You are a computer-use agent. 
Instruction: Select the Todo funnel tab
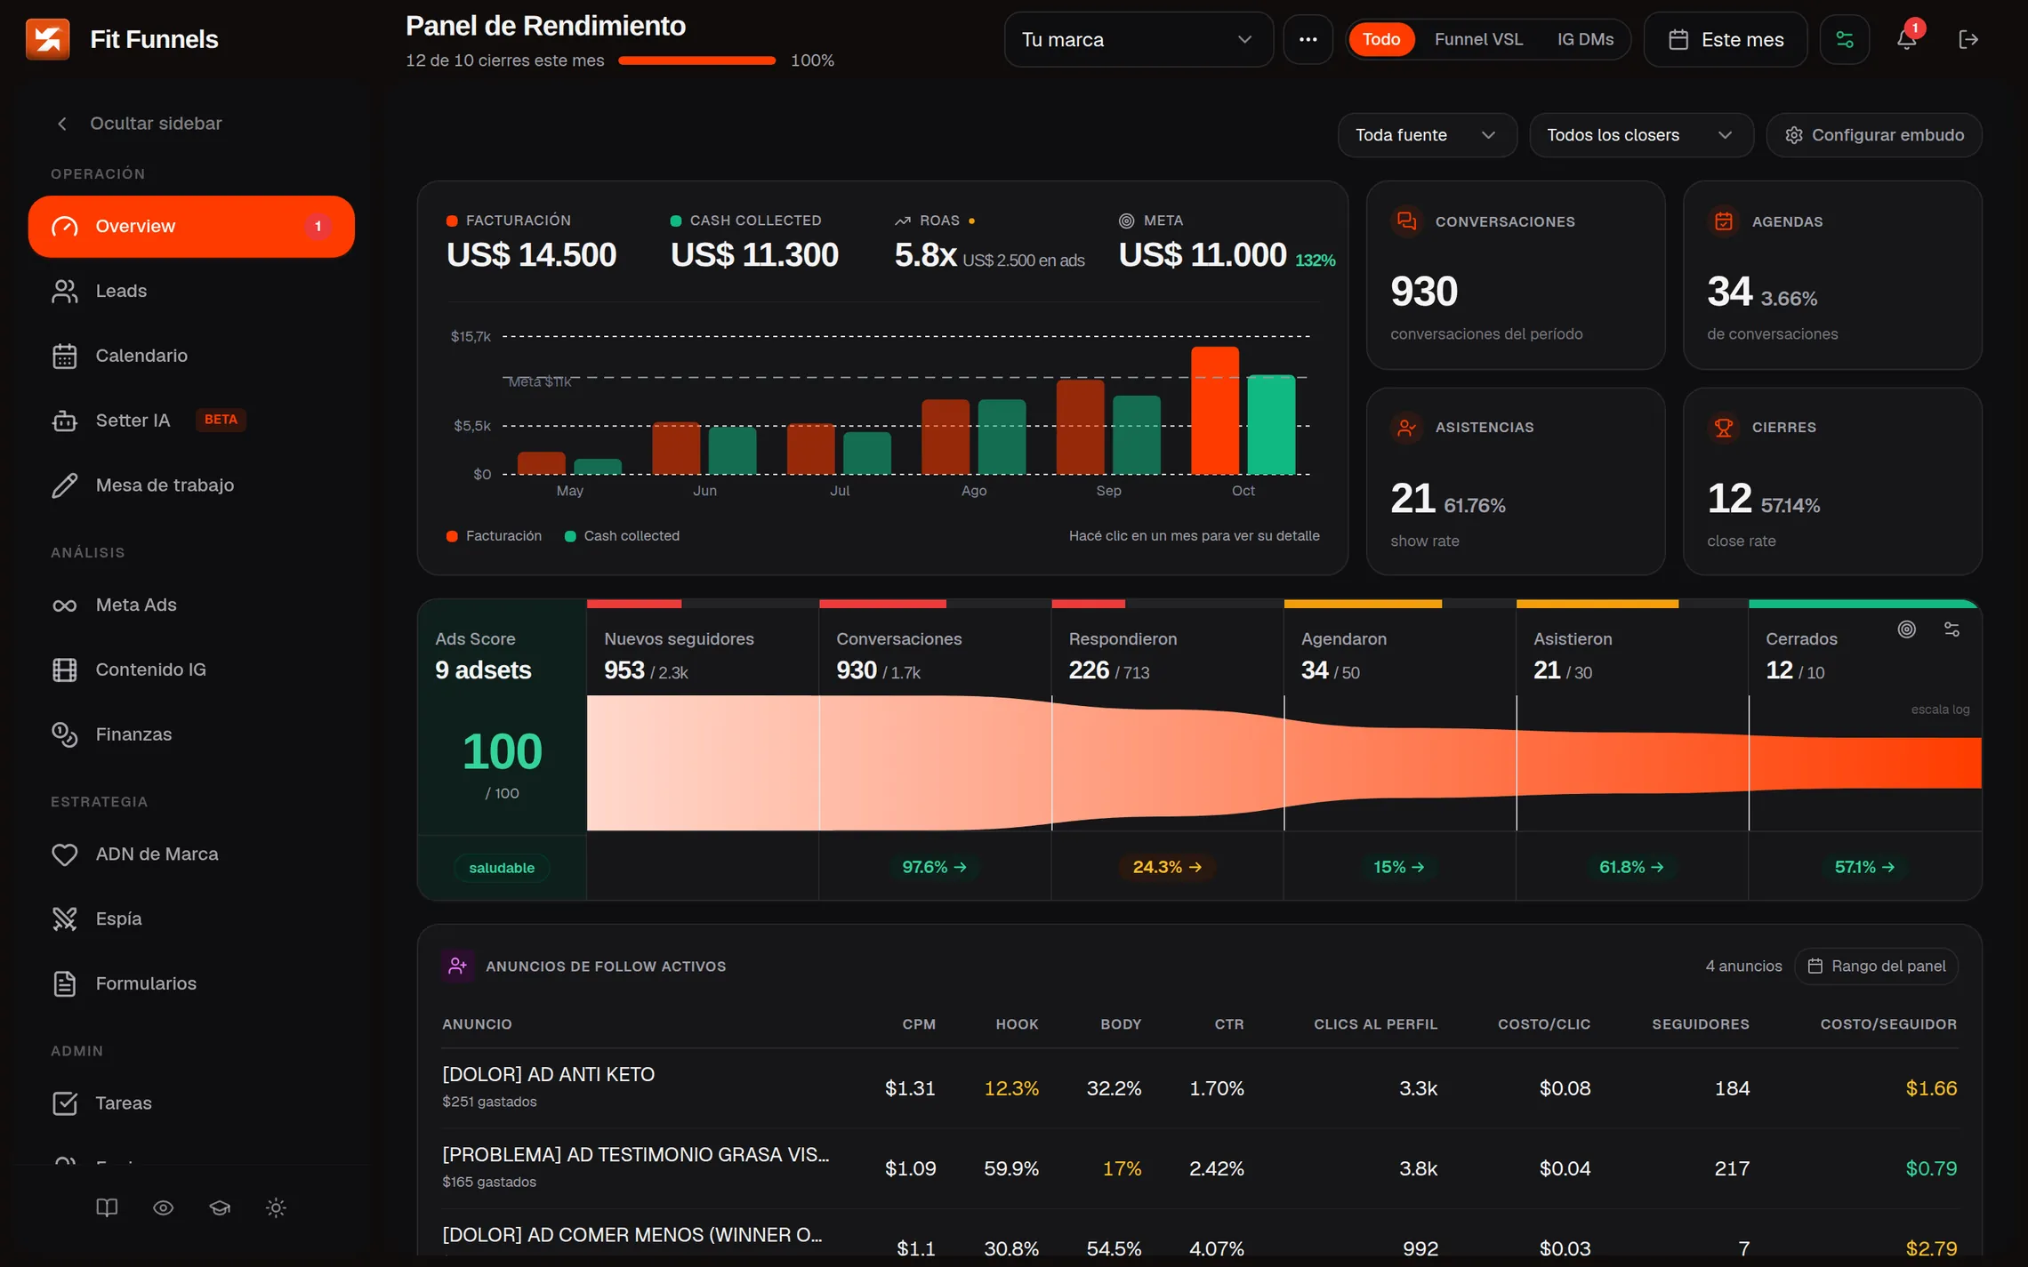(1380, 39)
